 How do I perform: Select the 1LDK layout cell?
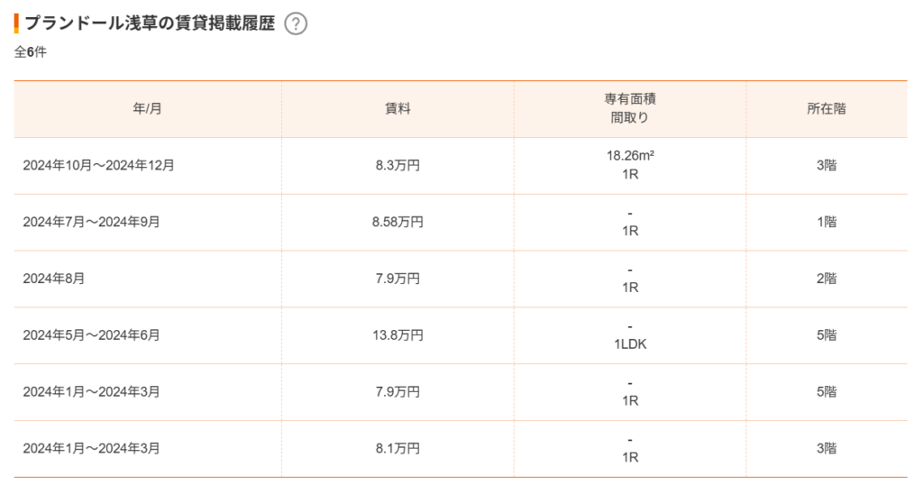coord(630,344)
